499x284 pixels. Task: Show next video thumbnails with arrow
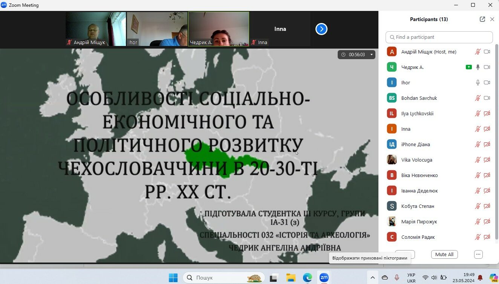[x=321, y=29]
